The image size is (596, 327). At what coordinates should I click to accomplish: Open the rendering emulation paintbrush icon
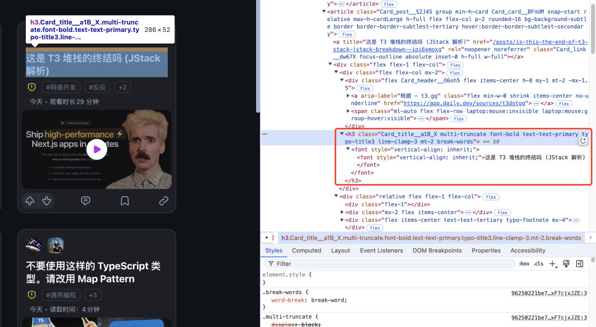click(x=566, y=264)
